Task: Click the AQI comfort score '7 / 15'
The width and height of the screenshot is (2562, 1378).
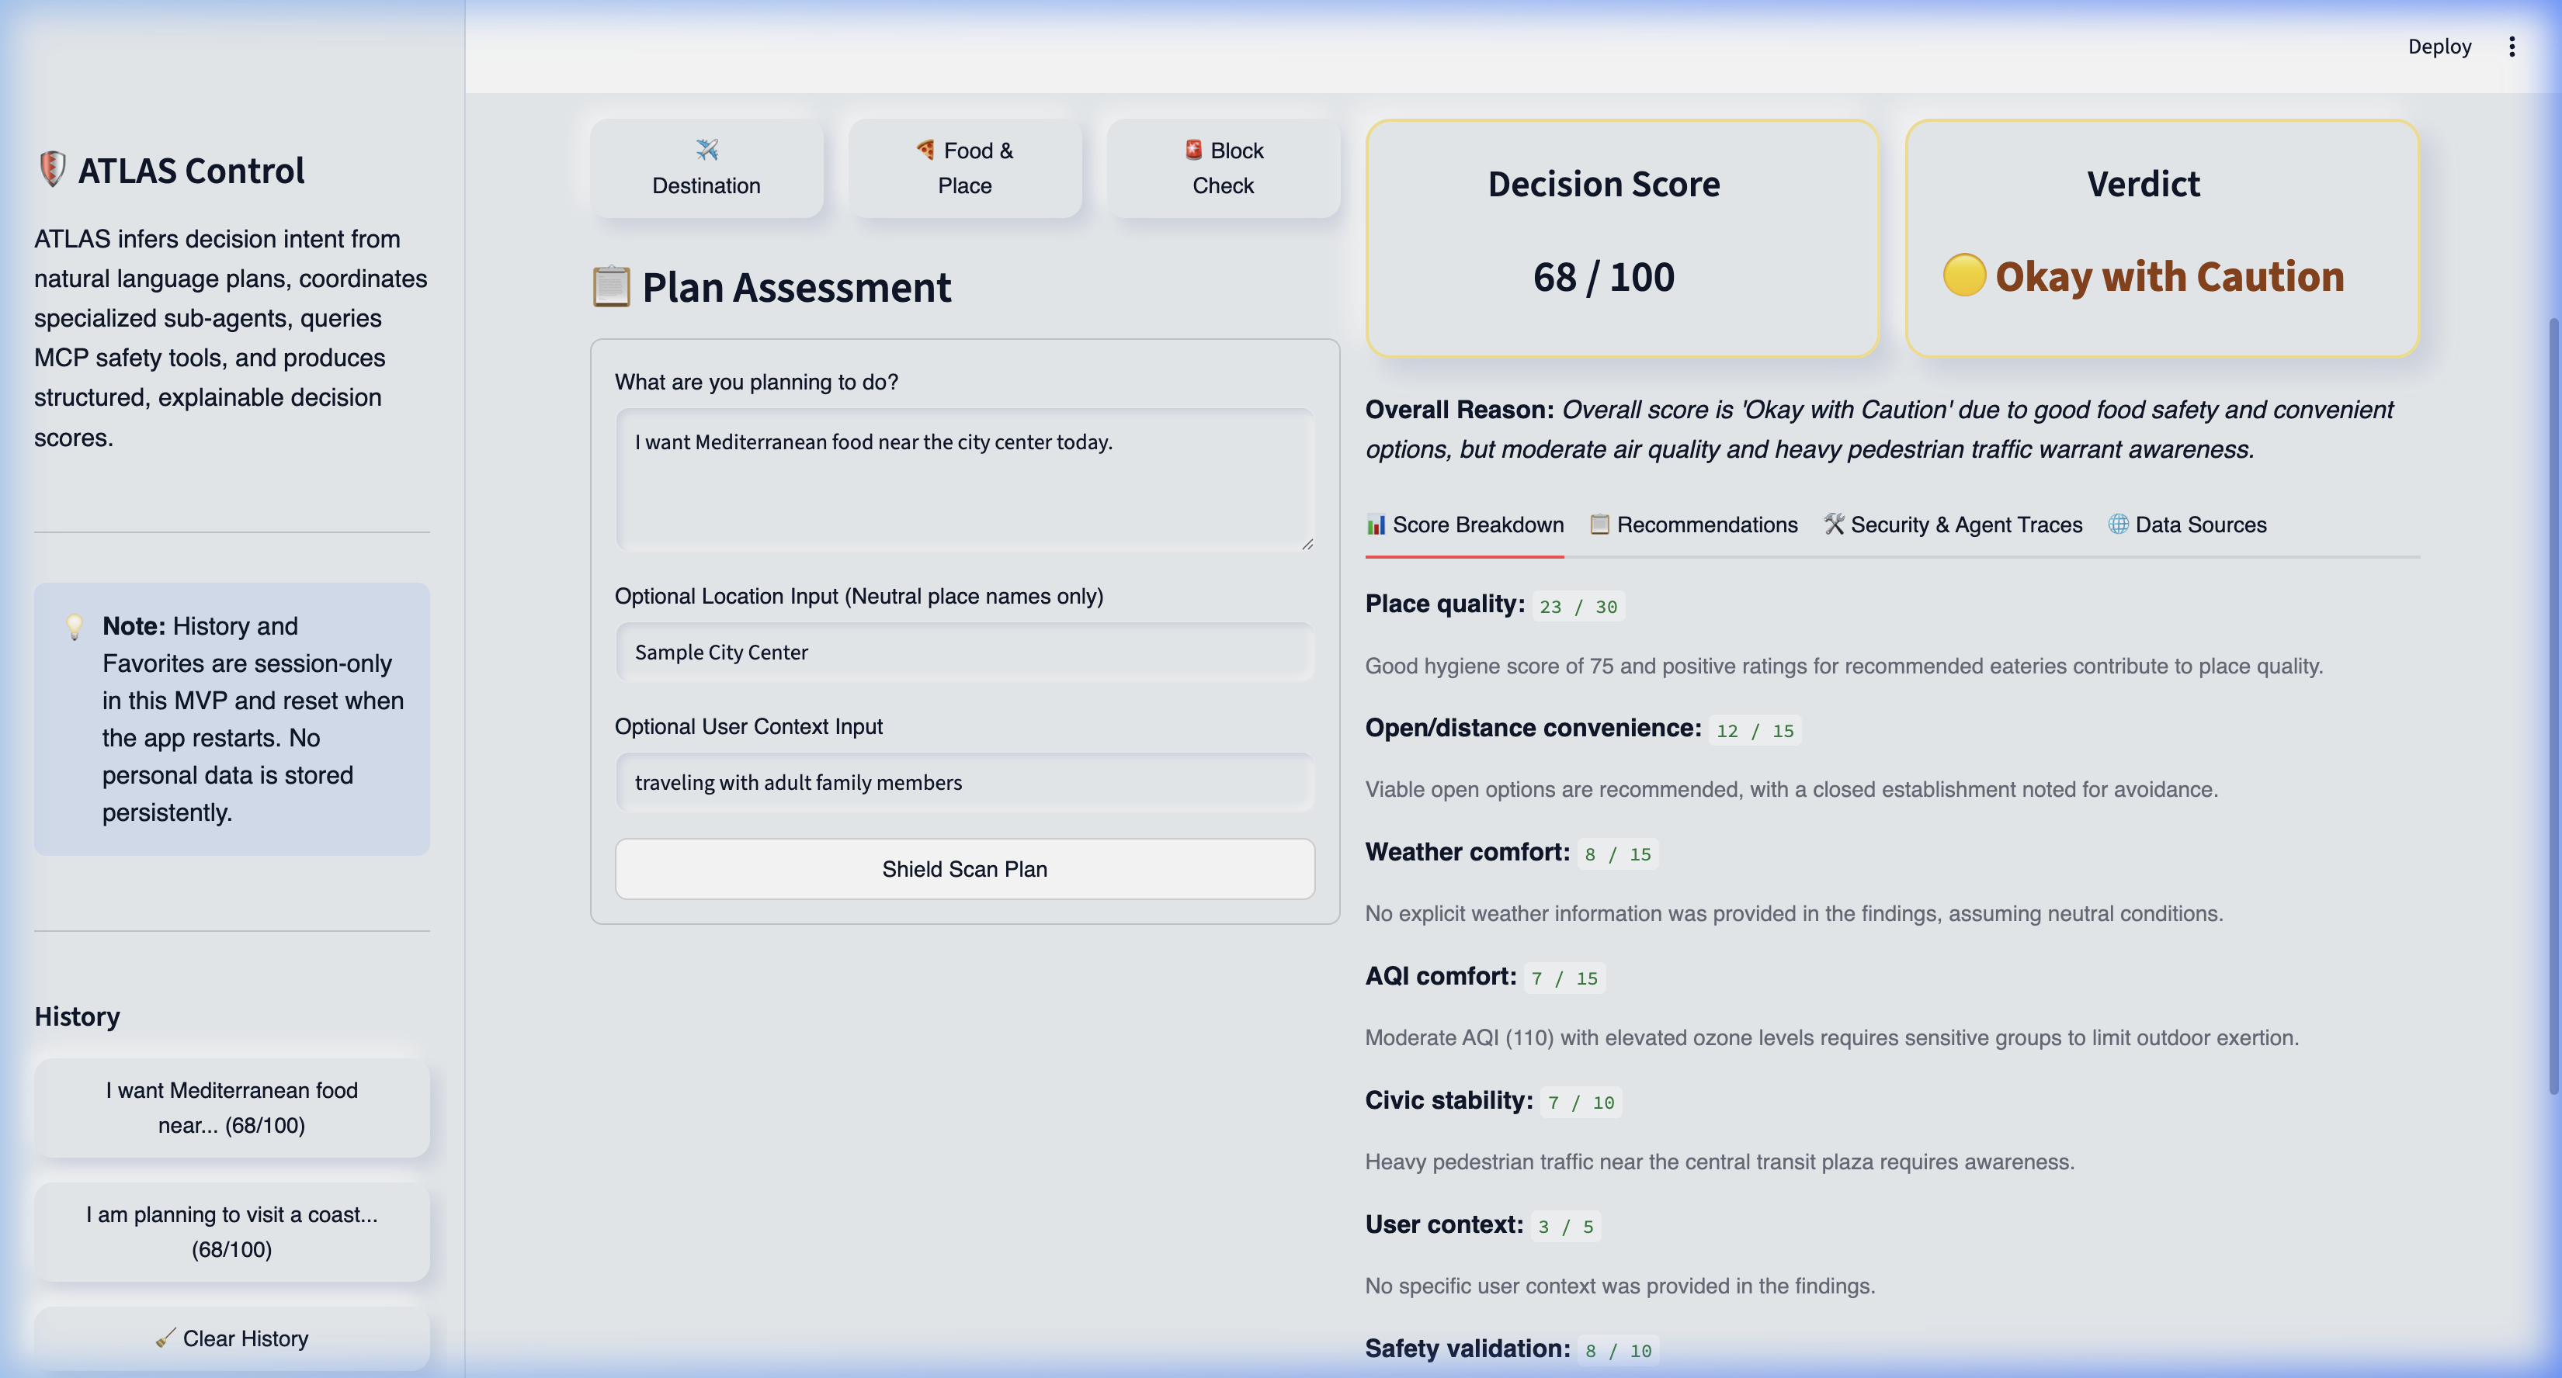Action: [1565, 978]
